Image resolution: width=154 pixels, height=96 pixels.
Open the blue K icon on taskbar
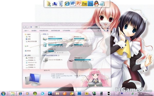point(43,93)
